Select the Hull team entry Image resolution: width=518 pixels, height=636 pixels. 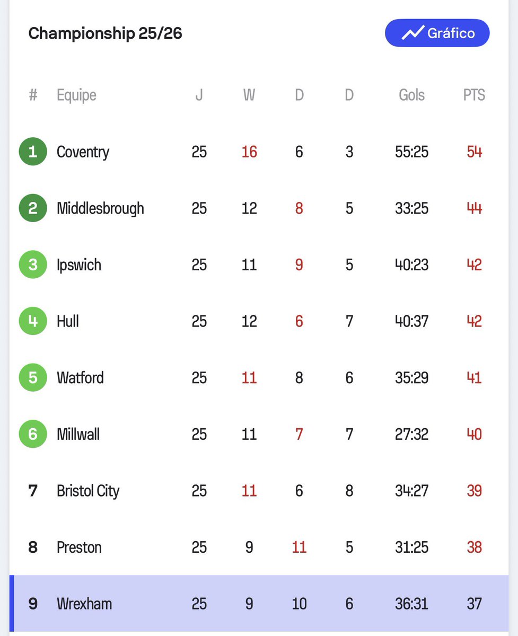259,321
